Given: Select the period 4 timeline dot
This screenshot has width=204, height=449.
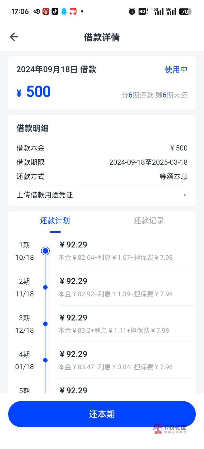Looking at the screenshot, I should pos(45,360).
